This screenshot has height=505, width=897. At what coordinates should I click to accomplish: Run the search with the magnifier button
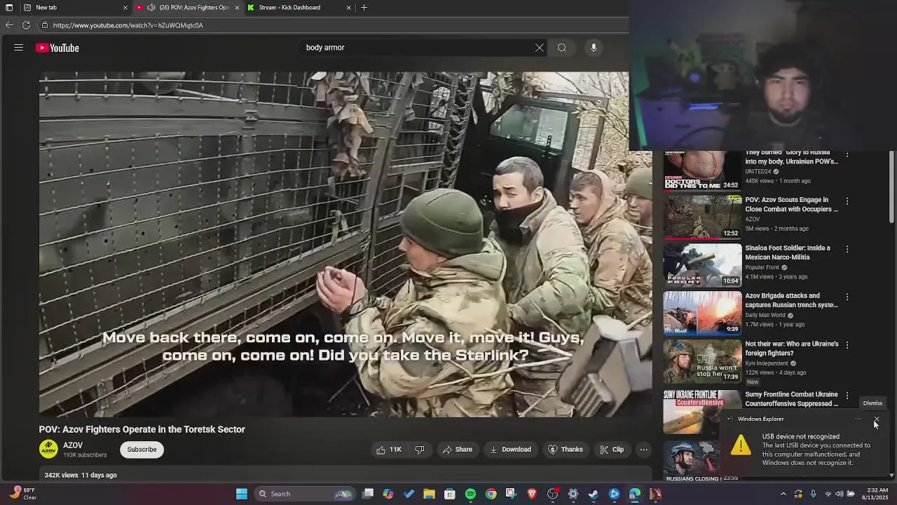pos(562,48)
